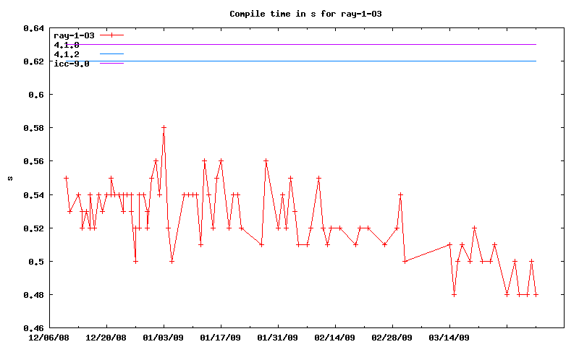Click the 0.64 y-axis tick label
This screenshot has height=347, width=579.
[x=34, y=28]
